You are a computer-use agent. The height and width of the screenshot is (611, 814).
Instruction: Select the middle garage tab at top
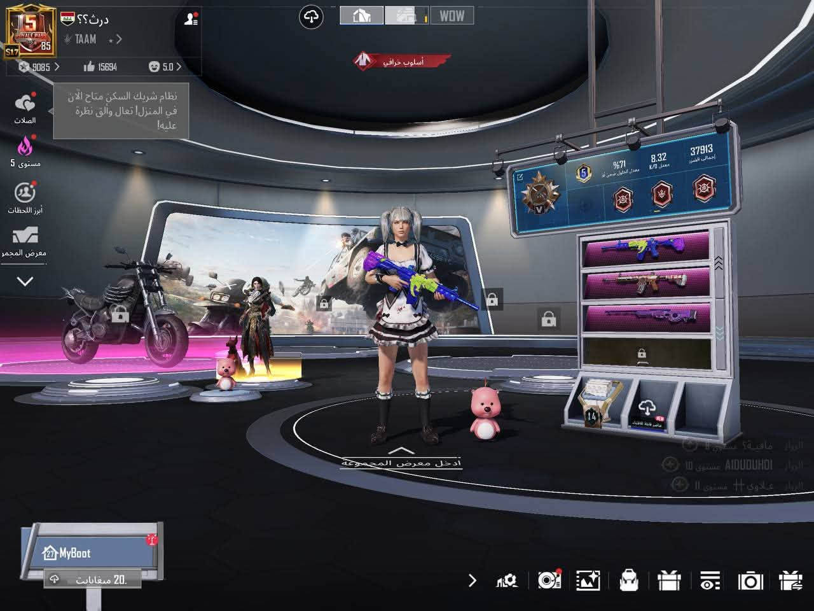tap(406, 15)
